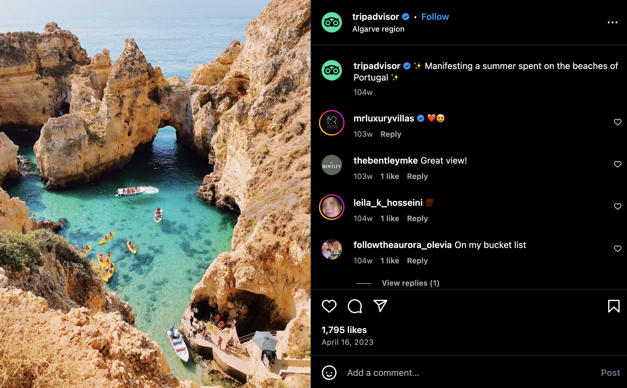Like the post with the heart icon
The image size is (627, 388).
pos(329,306)
